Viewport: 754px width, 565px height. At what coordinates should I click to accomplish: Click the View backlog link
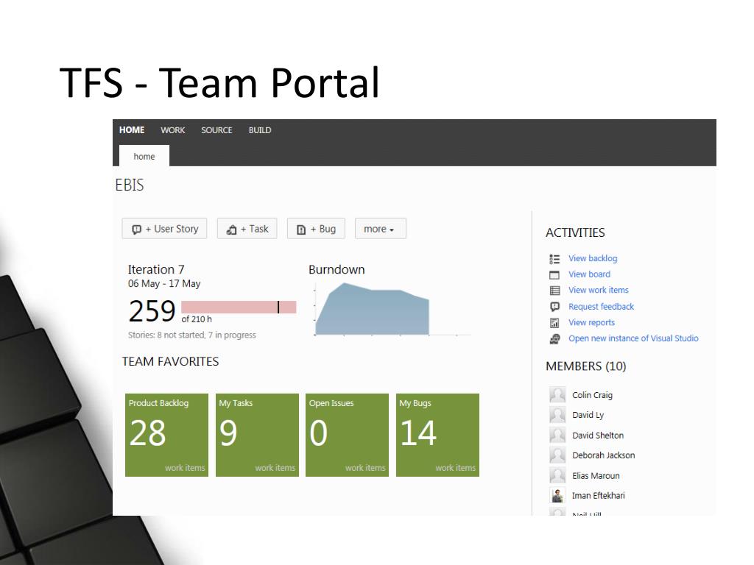pyautogui.click(x=593, y=258)
